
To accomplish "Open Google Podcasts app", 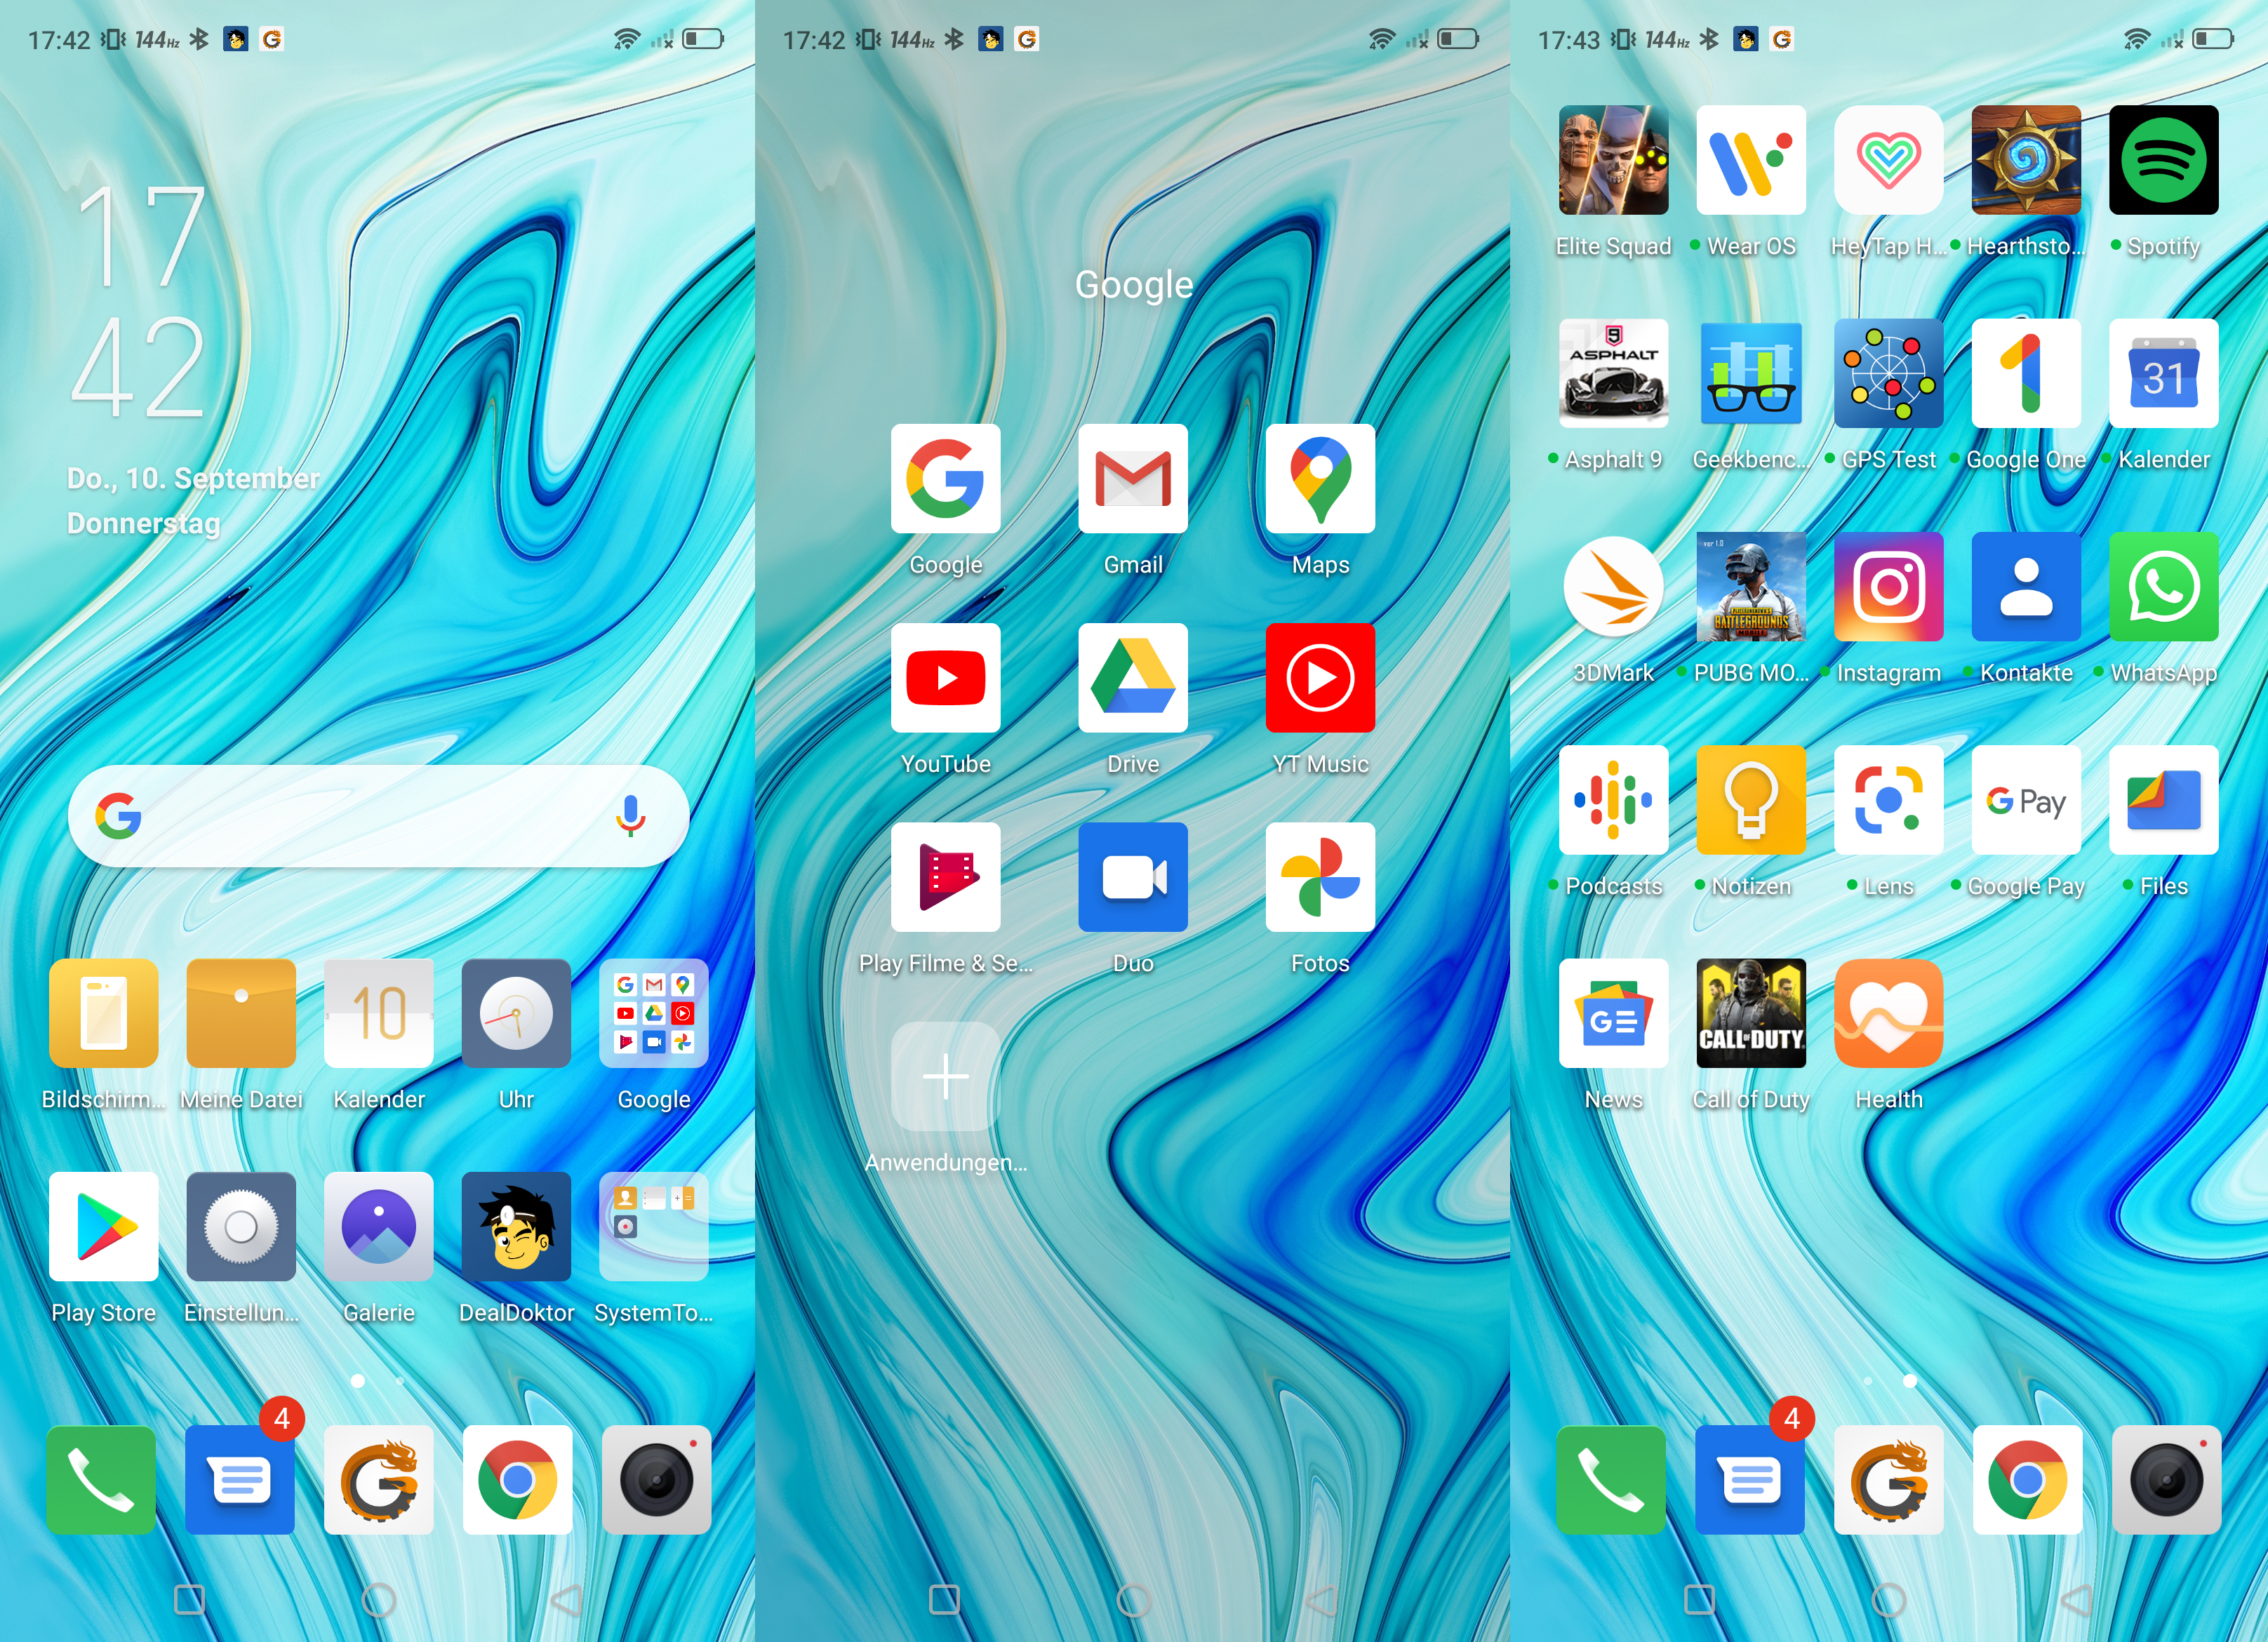I will [x=1613, y=800].
